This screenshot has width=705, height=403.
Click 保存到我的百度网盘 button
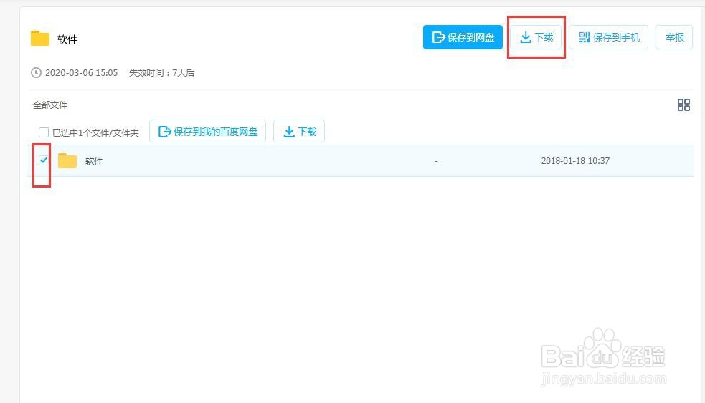[208, 132]
